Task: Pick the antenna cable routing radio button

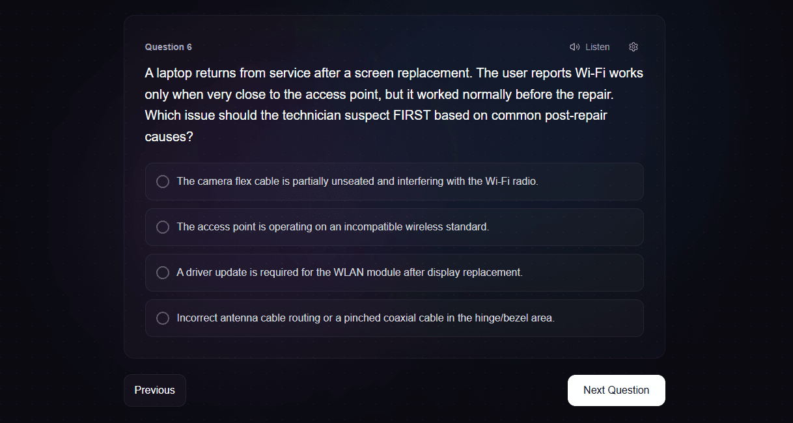Action: pyautogui.click(x=163, y=318)
